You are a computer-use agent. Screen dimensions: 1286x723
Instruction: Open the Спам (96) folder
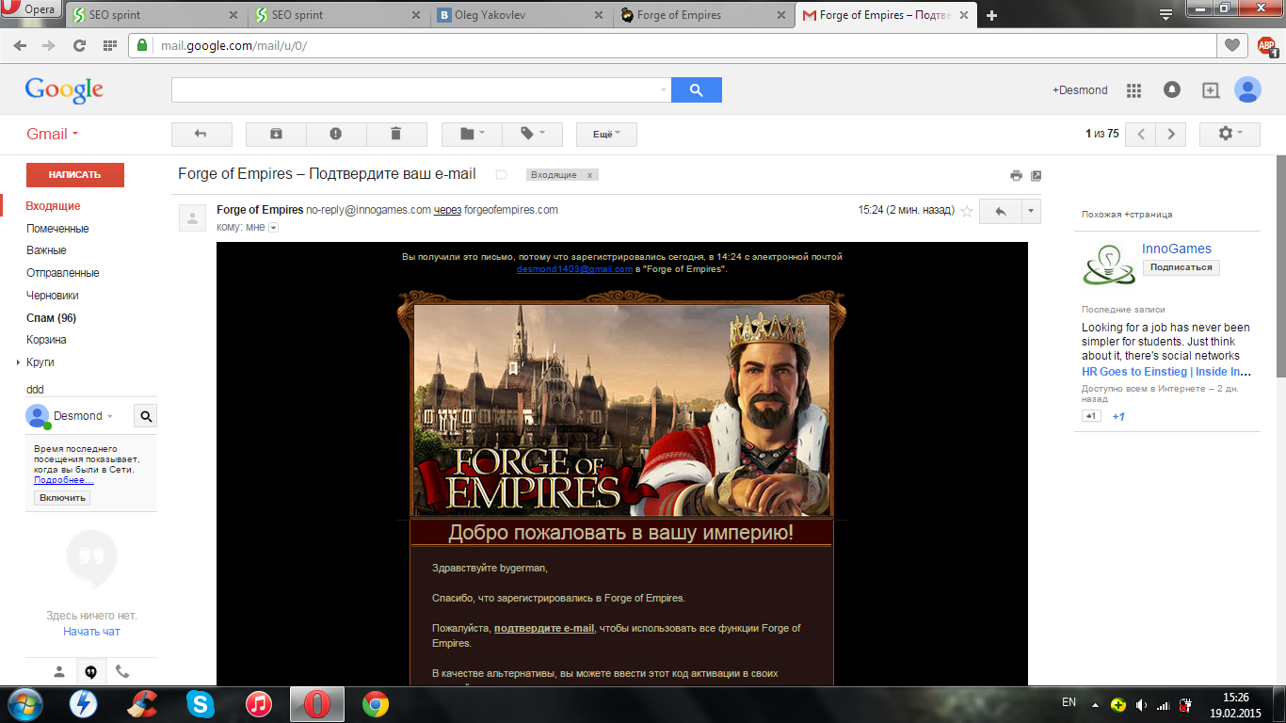(51, 318)
